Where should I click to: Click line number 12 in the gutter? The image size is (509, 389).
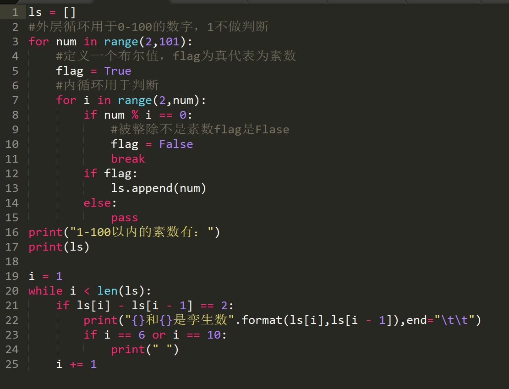pos(12,173)
